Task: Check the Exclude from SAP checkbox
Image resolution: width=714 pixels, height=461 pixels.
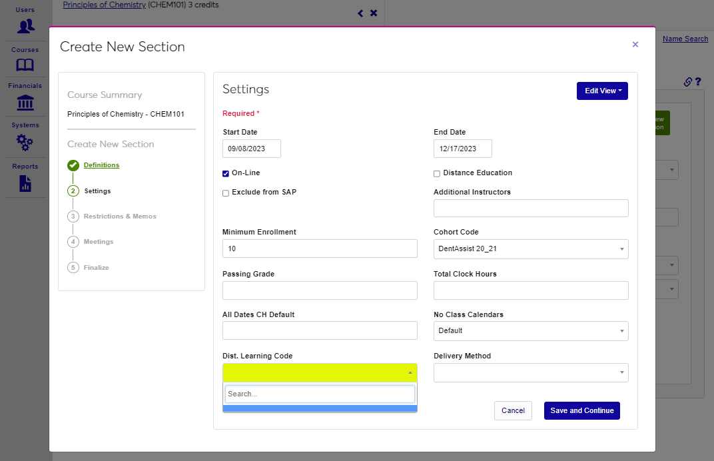Action: click(226, 193)
